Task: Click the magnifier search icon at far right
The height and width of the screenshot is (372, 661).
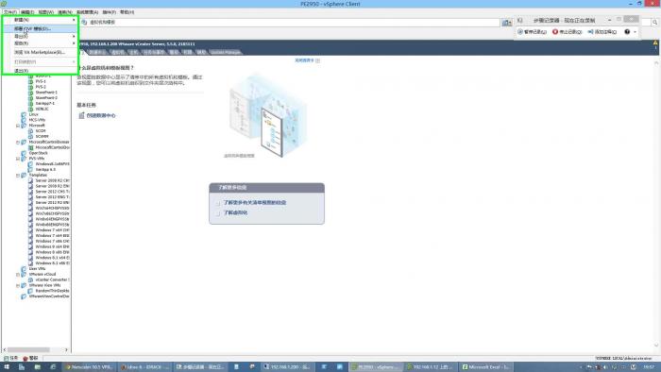Action: [654, 23]
